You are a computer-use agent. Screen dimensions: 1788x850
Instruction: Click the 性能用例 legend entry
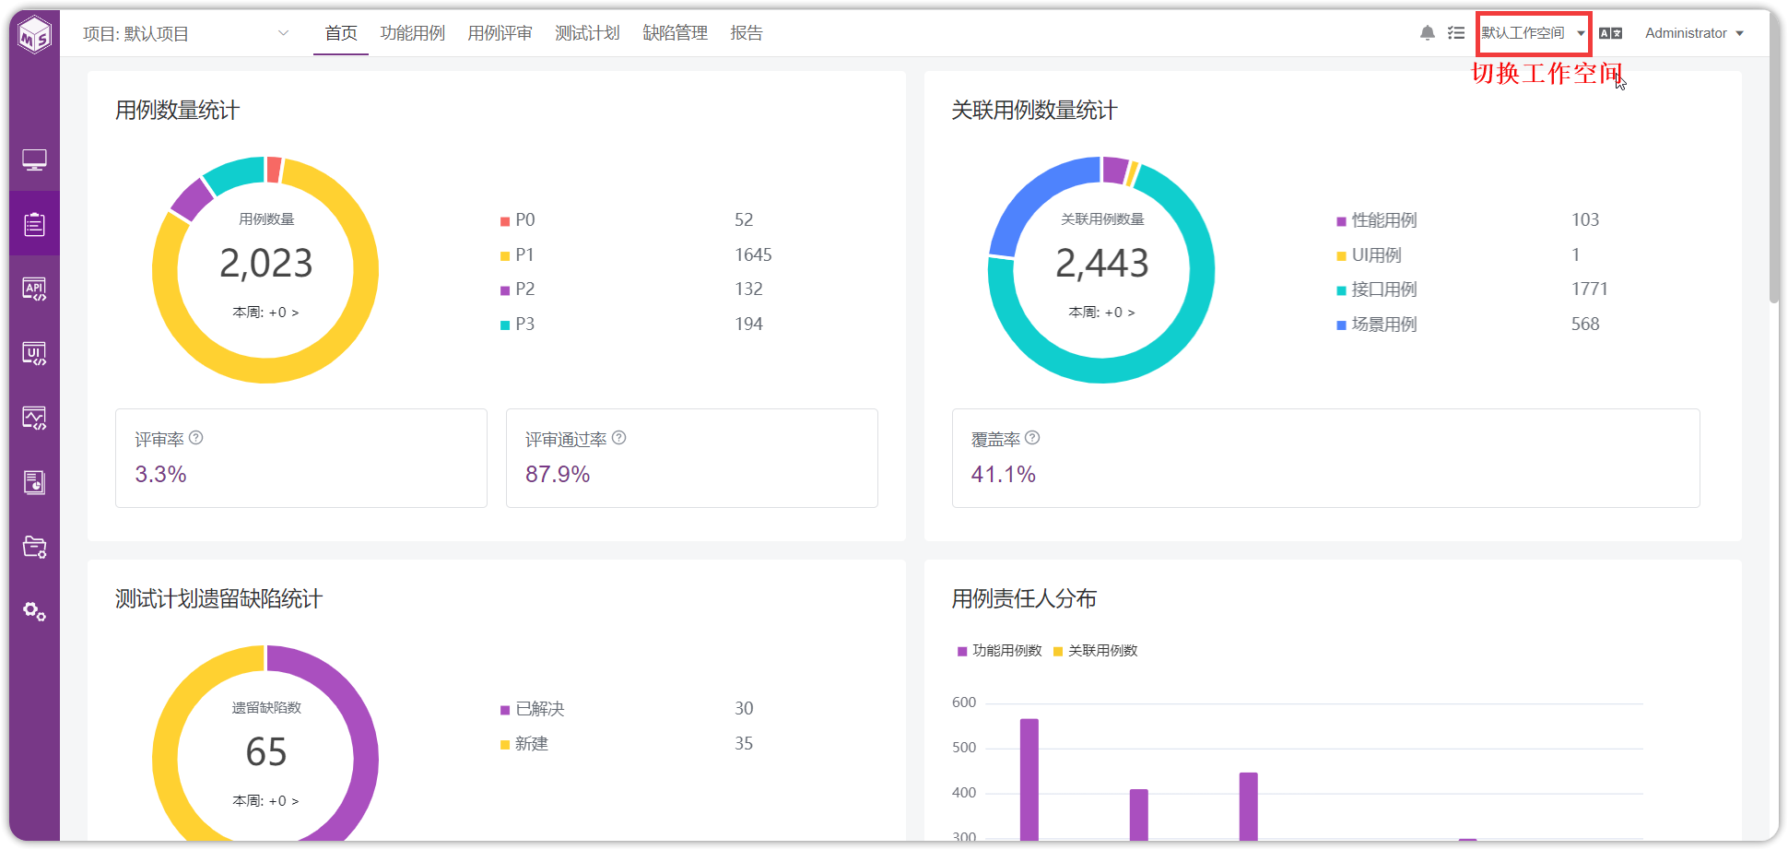tap(1377, 220)
